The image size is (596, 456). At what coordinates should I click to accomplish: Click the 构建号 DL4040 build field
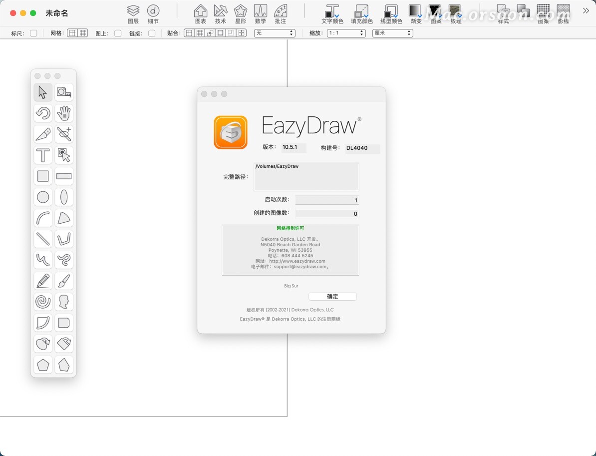(x=362, y=148)
